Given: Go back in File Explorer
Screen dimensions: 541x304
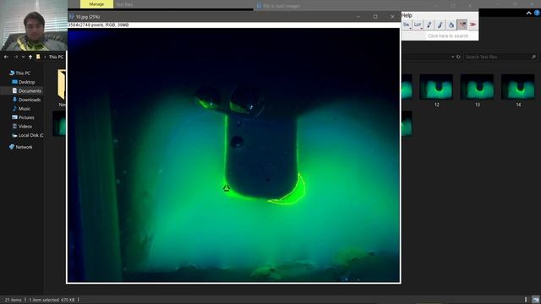Looking at the screenshot, I should (x=6, y=57).
